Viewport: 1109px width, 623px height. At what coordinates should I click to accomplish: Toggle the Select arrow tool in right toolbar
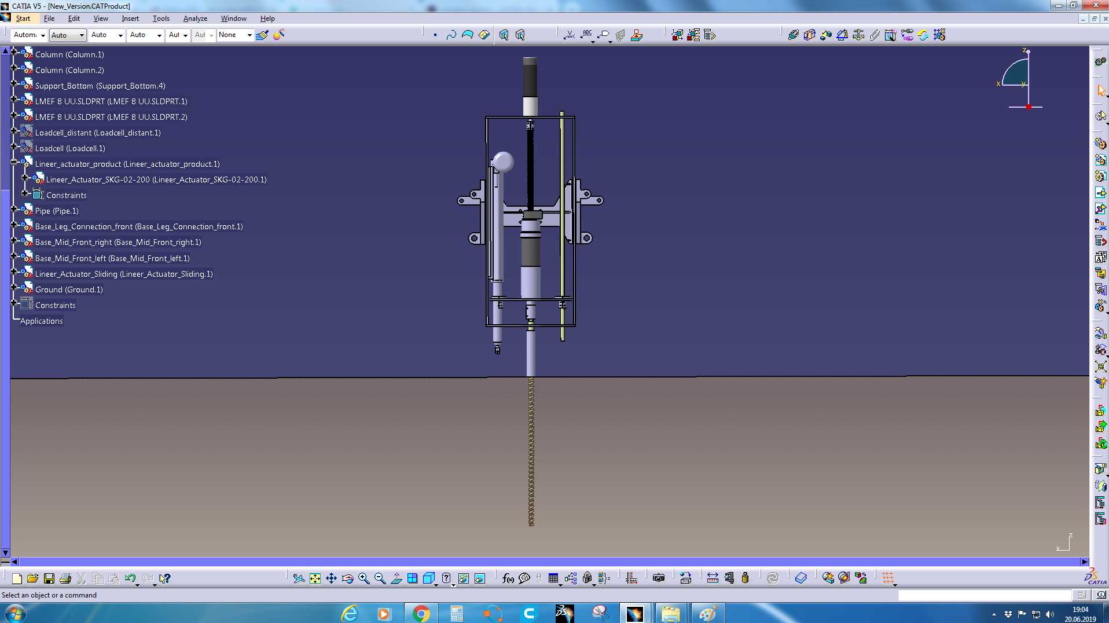tap(1101, 91)
